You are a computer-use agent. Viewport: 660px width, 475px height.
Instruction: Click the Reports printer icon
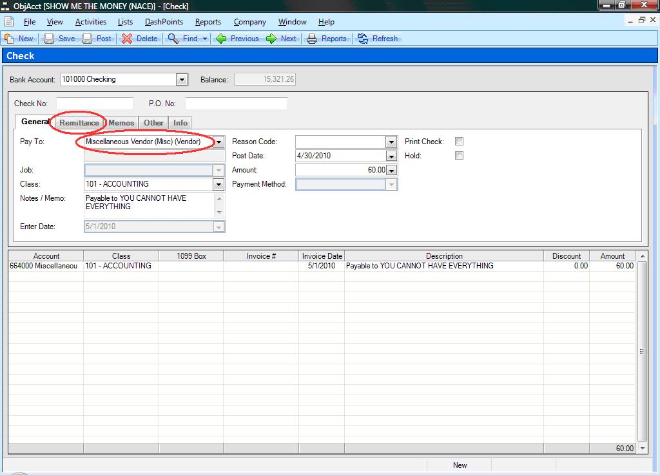click(x=313, y=39)
